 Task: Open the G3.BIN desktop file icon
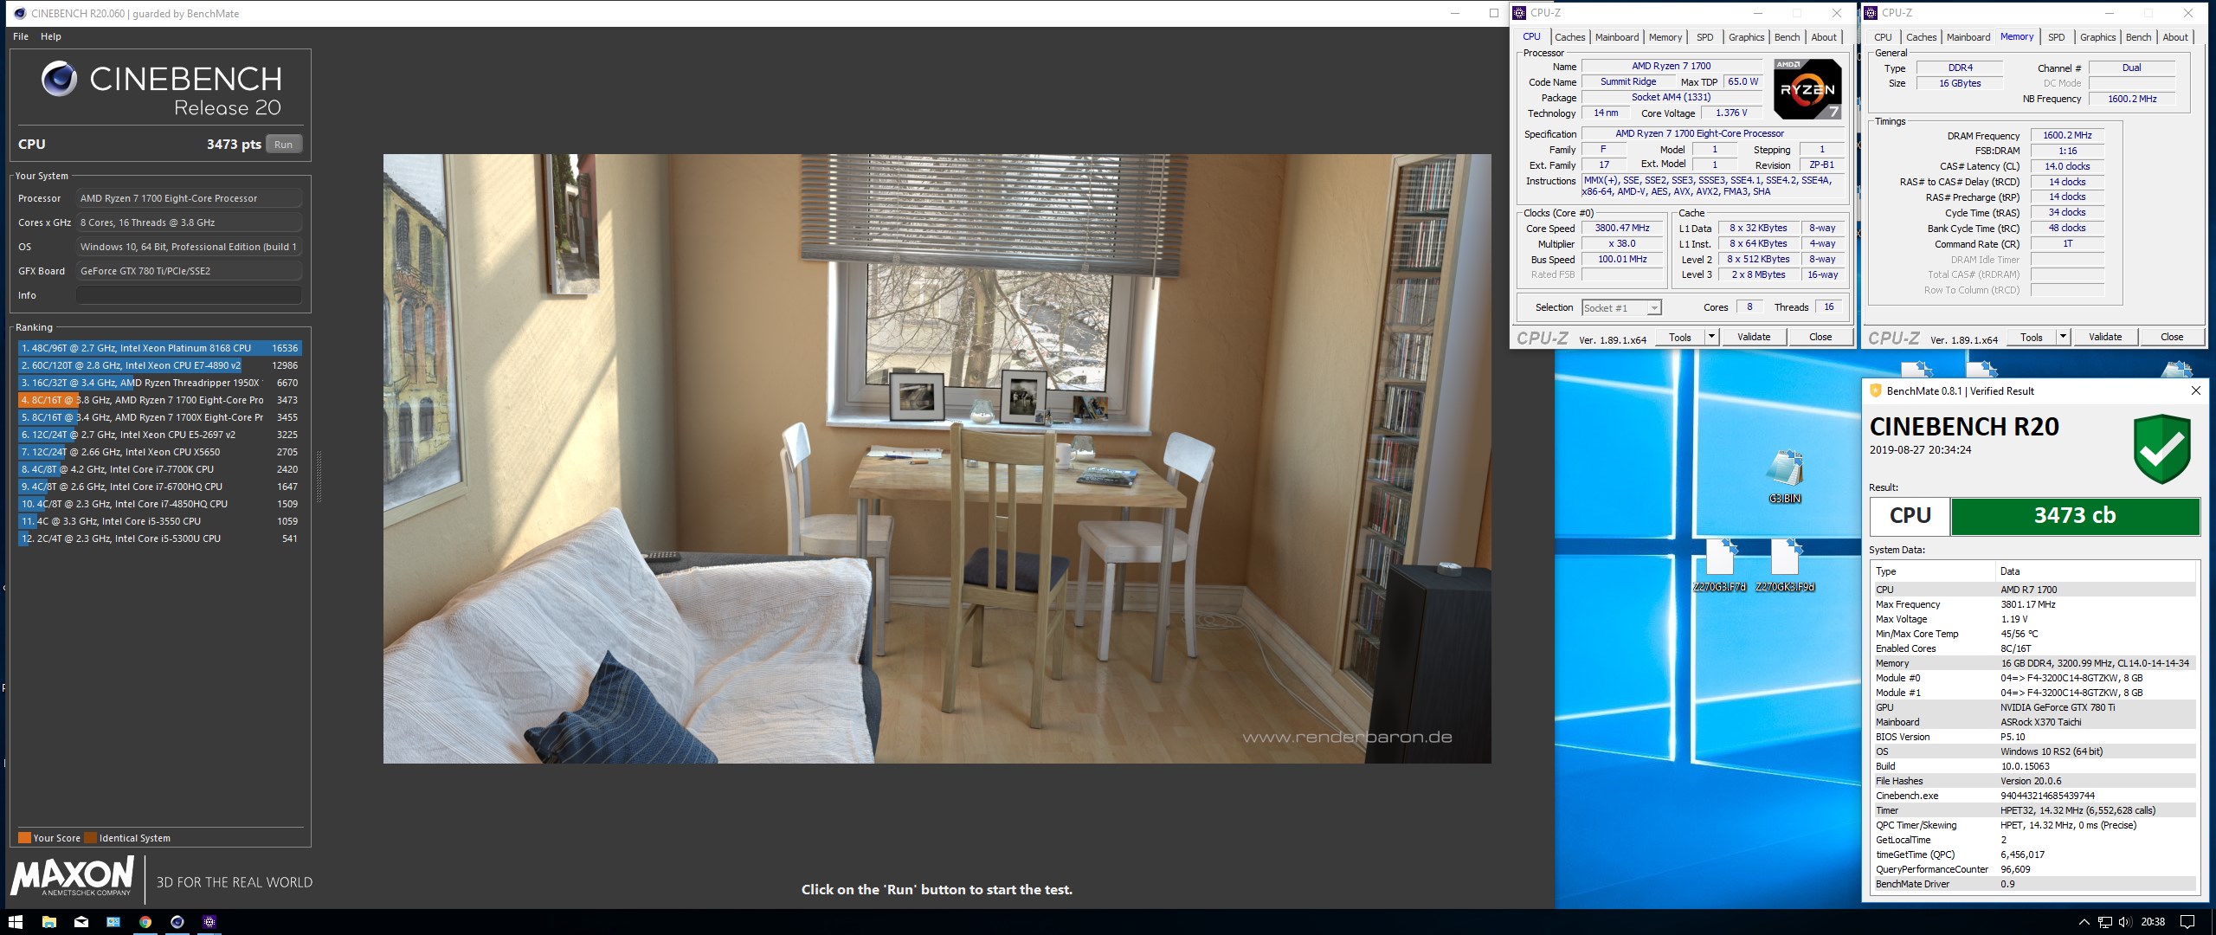(1785, 476)
